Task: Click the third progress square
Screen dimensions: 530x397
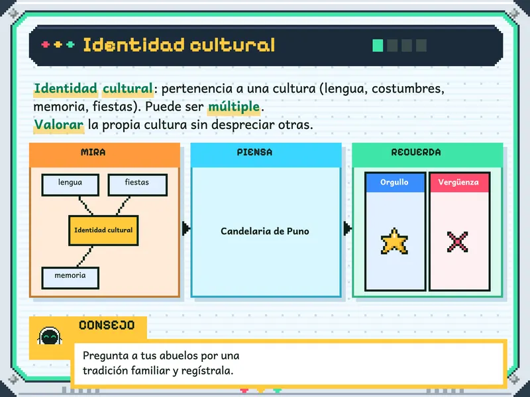Action: coord(407,45)
